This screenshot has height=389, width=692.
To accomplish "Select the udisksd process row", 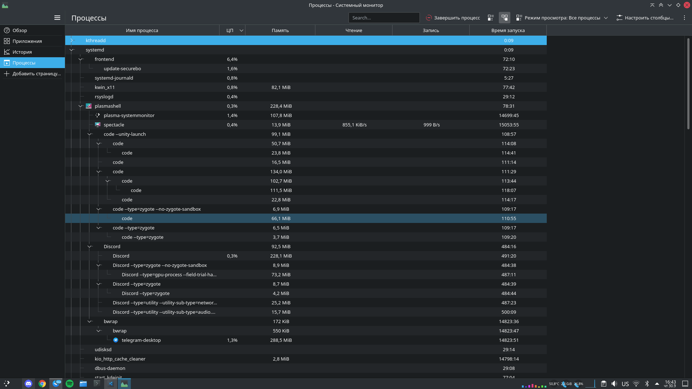I will [306, 349].
